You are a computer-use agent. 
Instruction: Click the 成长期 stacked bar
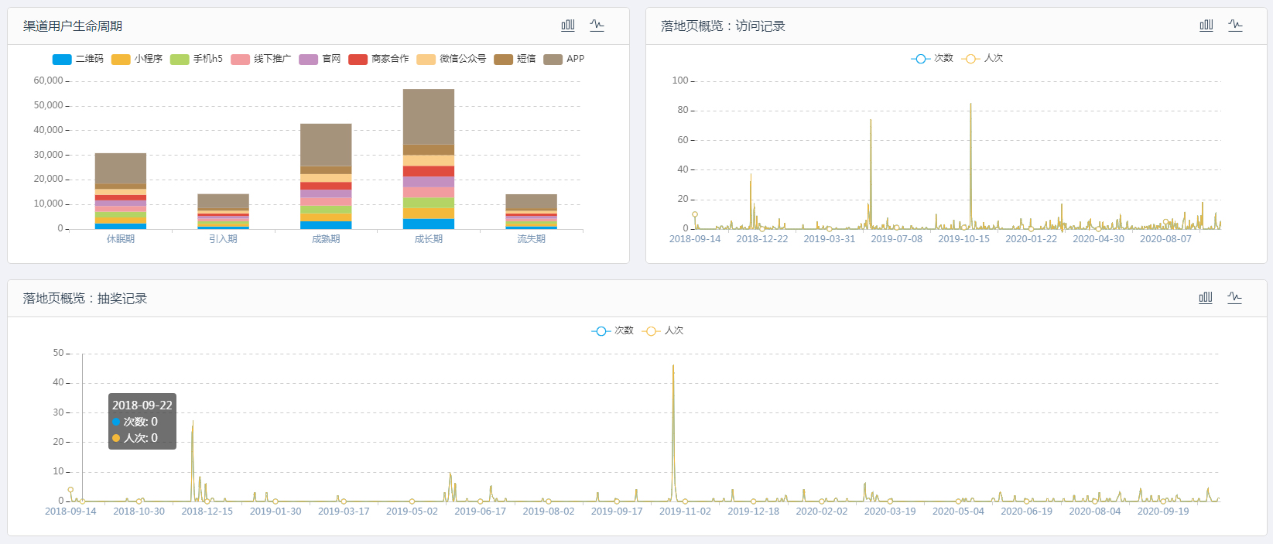(429, 159)
